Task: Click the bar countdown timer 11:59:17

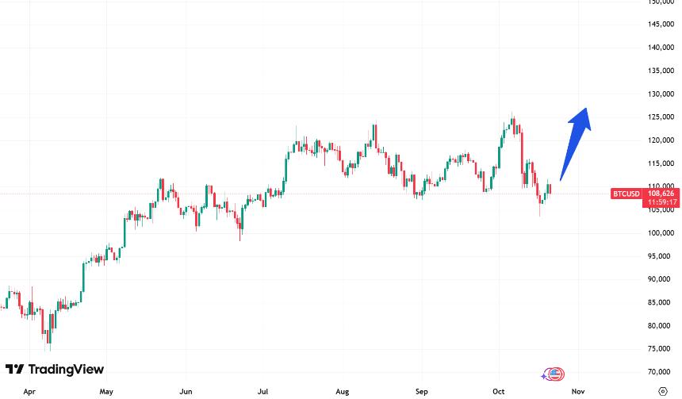Action: point(661,201)
